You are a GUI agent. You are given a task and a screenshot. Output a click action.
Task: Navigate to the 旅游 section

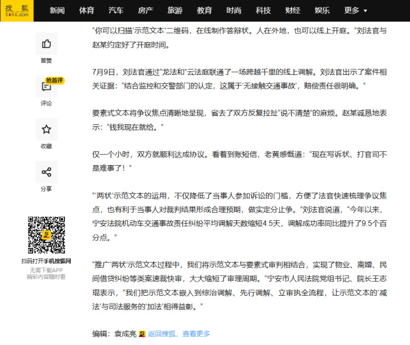pyautogui.click(x=175, y=11)
